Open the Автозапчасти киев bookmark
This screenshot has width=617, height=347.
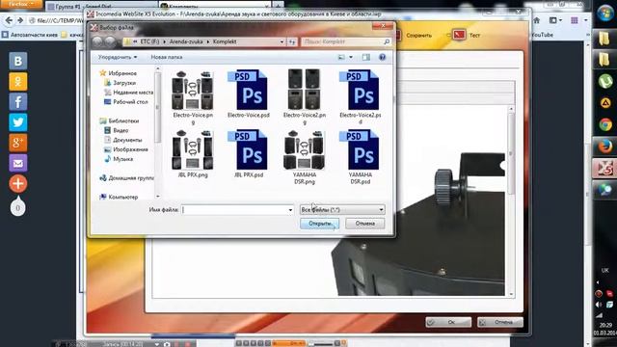(30, 35)
